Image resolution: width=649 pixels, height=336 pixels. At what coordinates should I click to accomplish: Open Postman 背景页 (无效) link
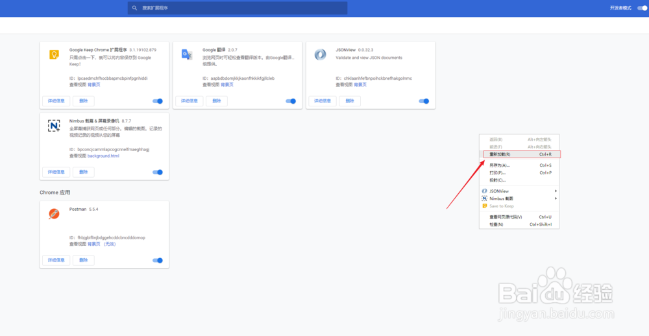[x=102, y=244]
